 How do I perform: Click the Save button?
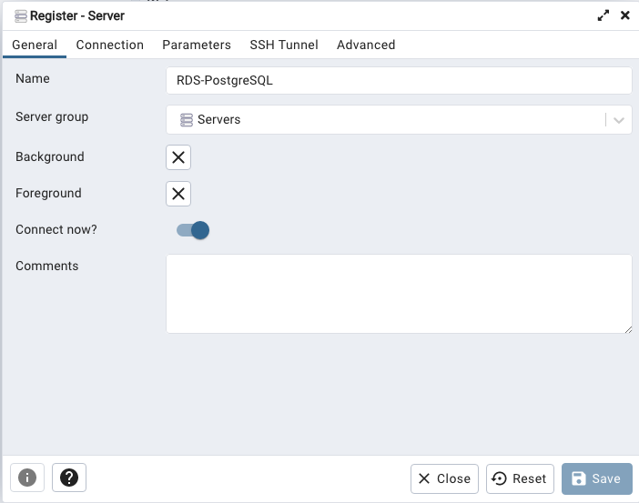597,478
